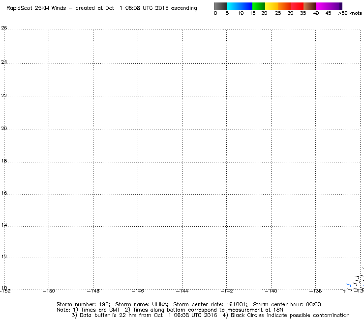The image size is (364, 319).
Task: Click the latitude label 16
Action: [4, 193]
